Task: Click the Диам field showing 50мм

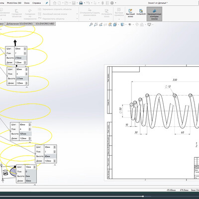Action: [30, 181]
